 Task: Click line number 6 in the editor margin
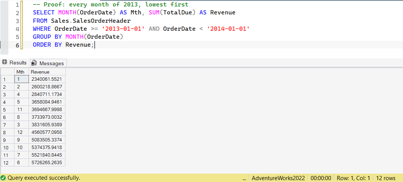17,45
